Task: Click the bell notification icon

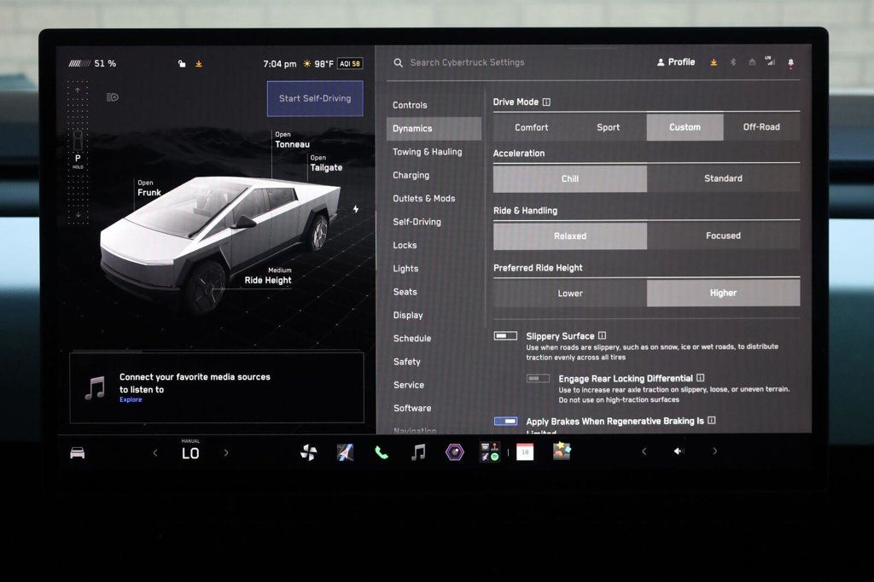Action: click(x=790, y=63)
